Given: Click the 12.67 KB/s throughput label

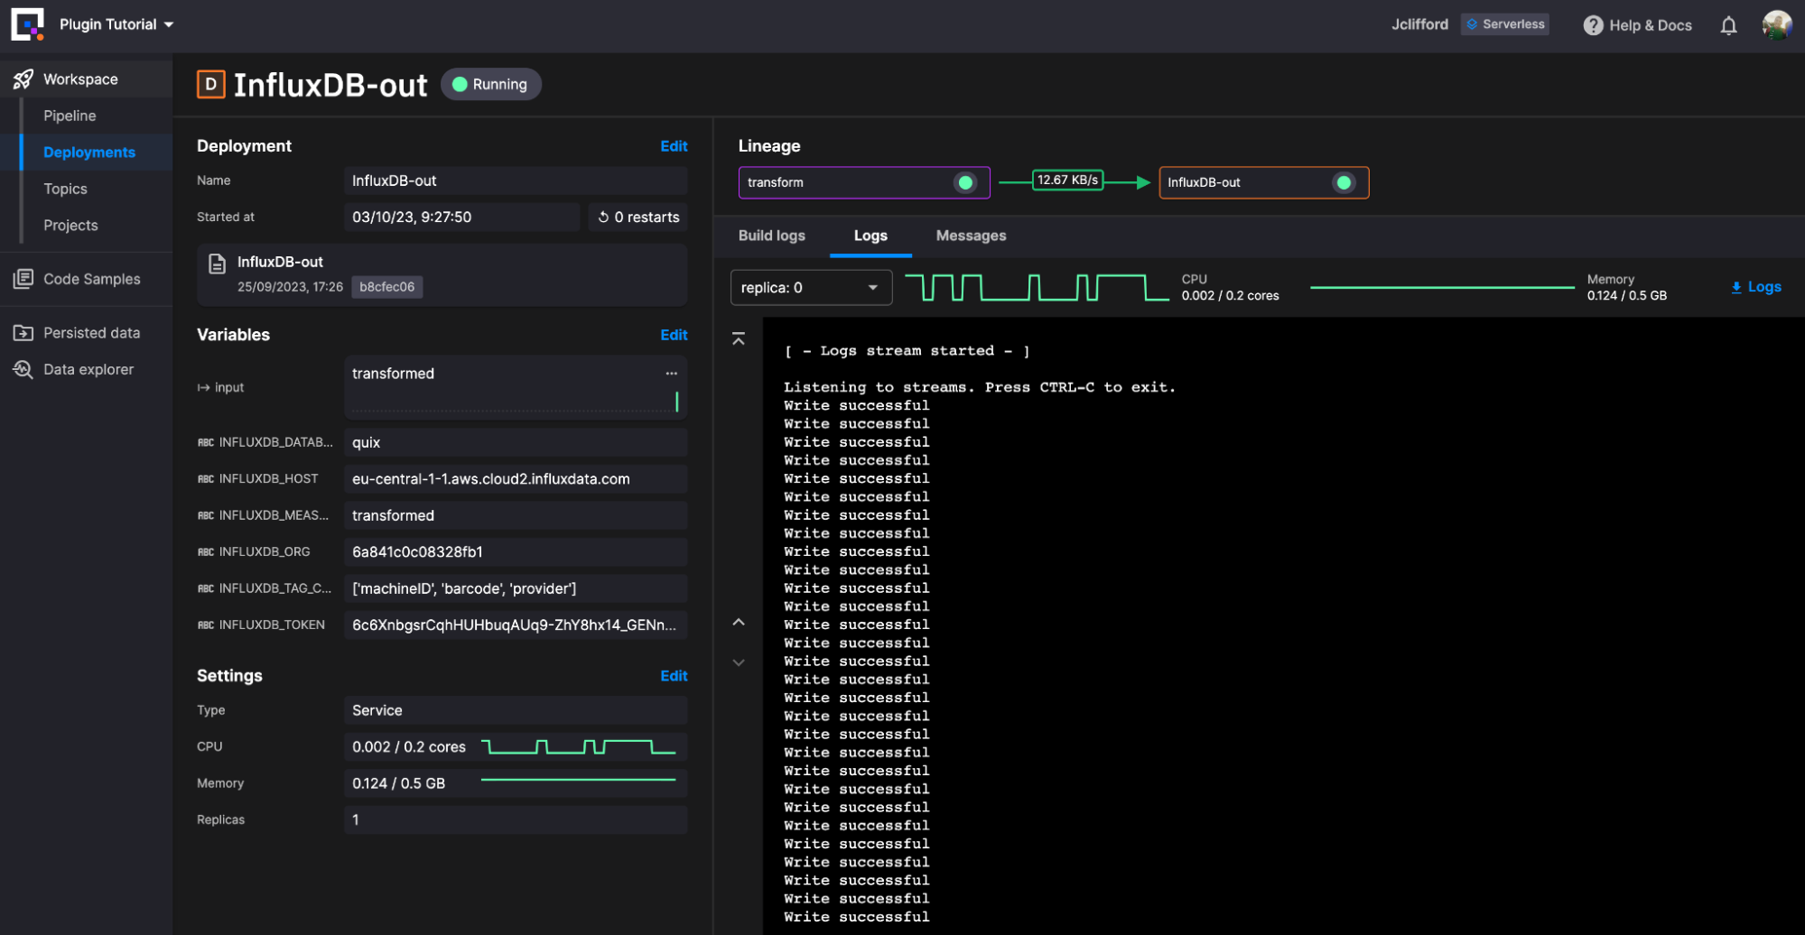Looking at the screenshot, I should (x=1067, y=181).
